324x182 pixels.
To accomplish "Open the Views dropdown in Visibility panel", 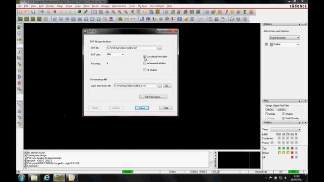I will coord(286,129).
